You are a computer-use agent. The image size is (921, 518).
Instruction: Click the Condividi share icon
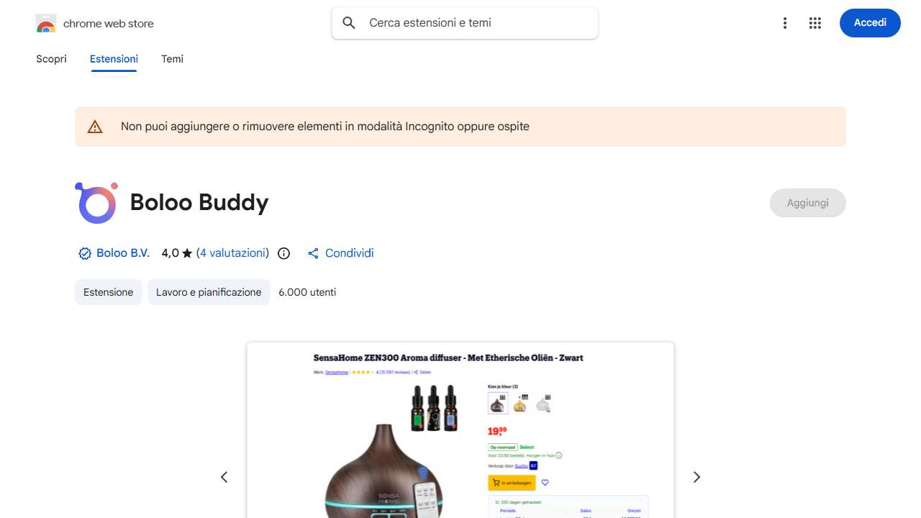(x=313, y=253)
